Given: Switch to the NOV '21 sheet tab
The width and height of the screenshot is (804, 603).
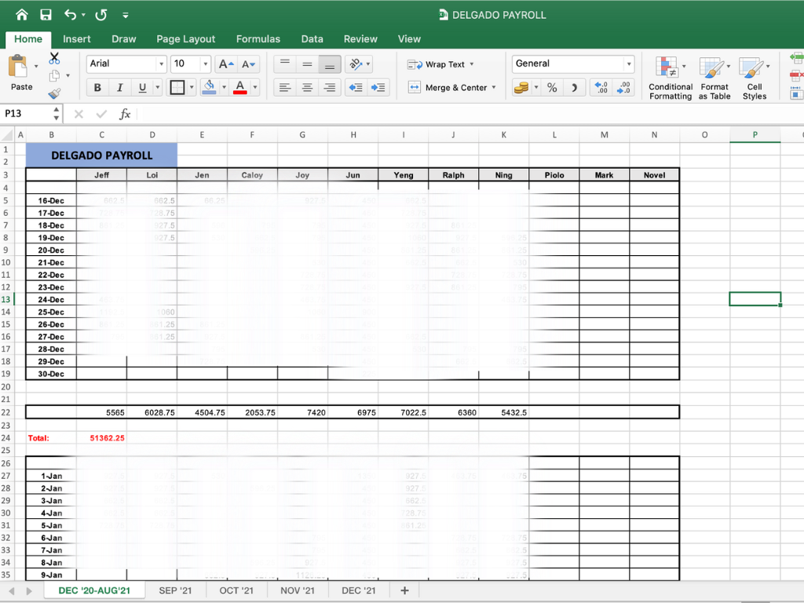Looking at the screenshot, I should (298, 590).
